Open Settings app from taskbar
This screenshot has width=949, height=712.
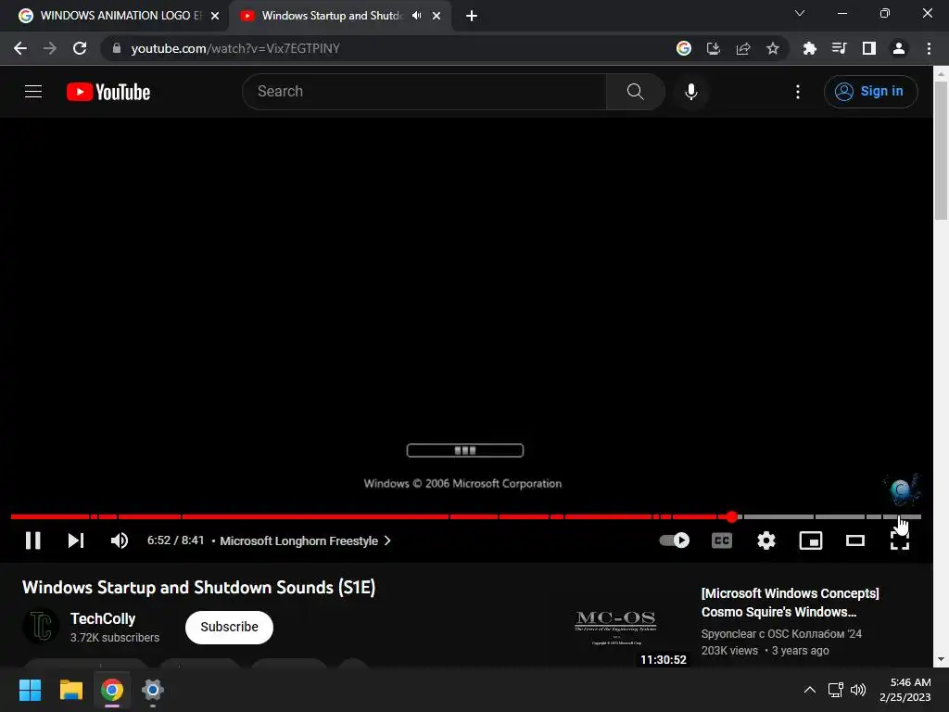153,690
